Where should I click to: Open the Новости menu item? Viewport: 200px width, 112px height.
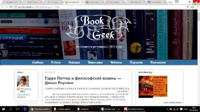coord(116,62)
